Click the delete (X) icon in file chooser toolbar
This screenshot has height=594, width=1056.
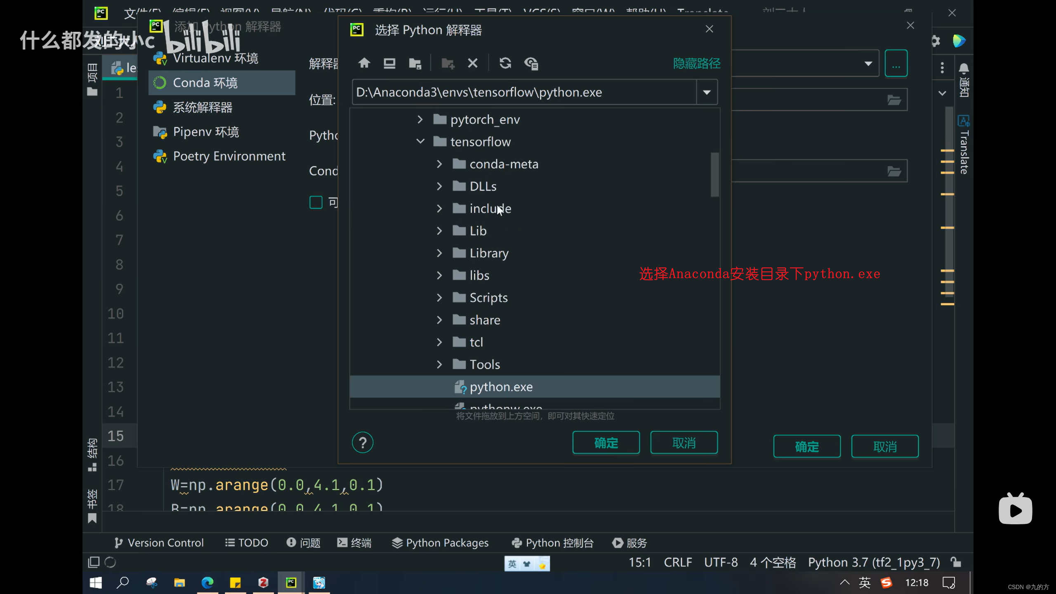473,63
